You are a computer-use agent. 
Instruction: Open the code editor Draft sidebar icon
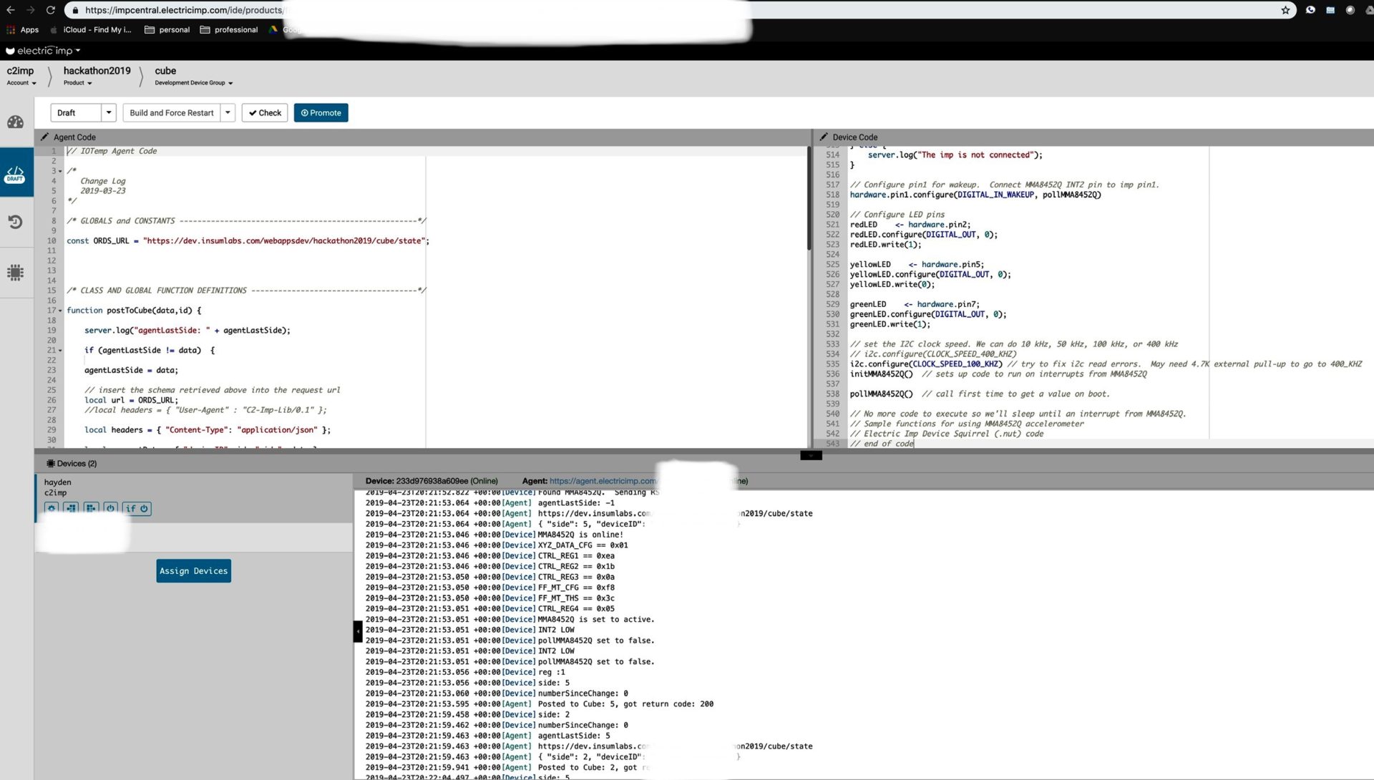(x=15, y=174)
